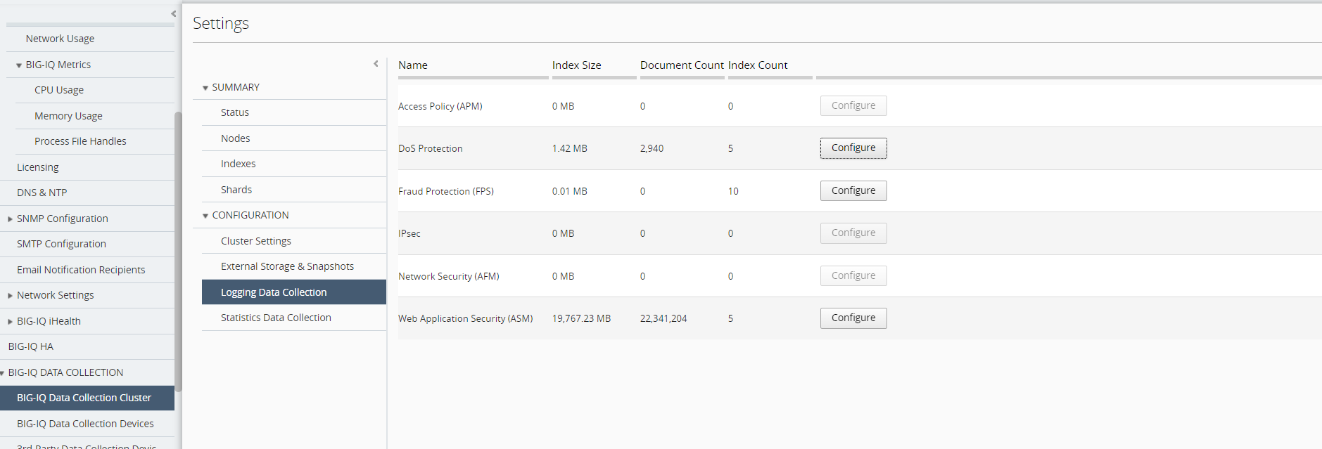The image size is (1322, 449).
Task: Sort table by Index Size column
Action: 576,65
